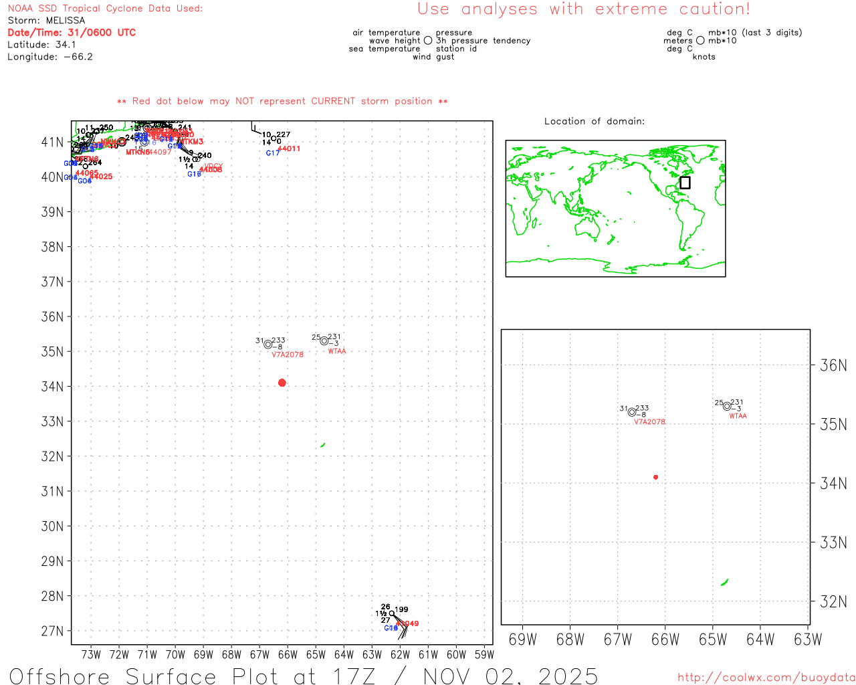Click the '34N' latitude label on main map
The width and height of the screenshot is (856, 685).
pos(52,387)
